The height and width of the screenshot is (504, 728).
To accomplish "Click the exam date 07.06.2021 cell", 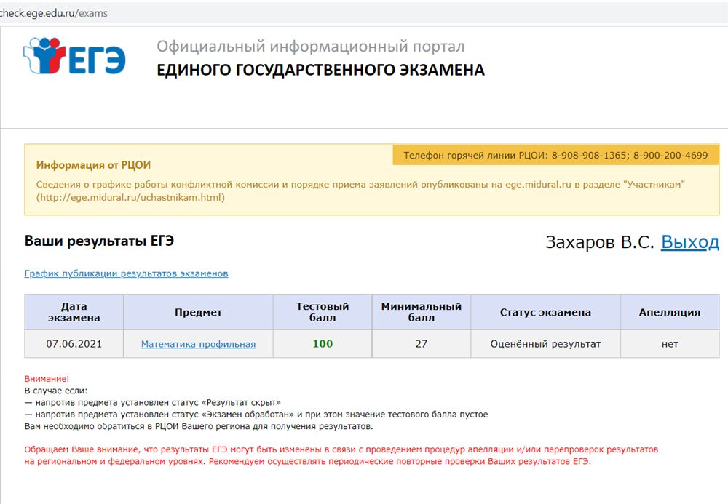I will pos(74,344).
